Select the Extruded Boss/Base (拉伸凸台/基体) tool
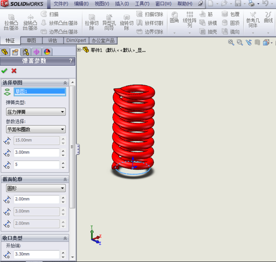The height and width of the screenshot is (262, 276). pos(11,23)
